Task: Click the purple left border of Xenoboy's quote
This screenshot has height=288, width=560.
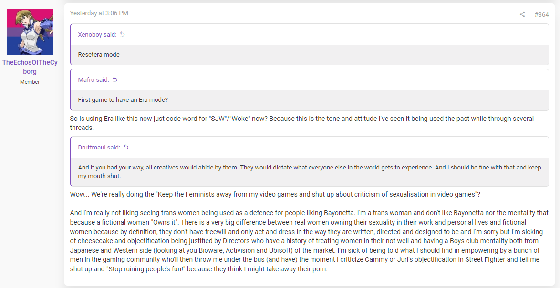Action: tap(71, 44)
